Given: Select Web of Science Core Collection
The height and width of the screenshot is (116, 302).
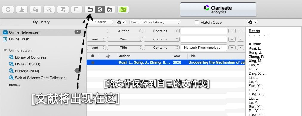Looking at the screenshot, I should pos(42,78).
